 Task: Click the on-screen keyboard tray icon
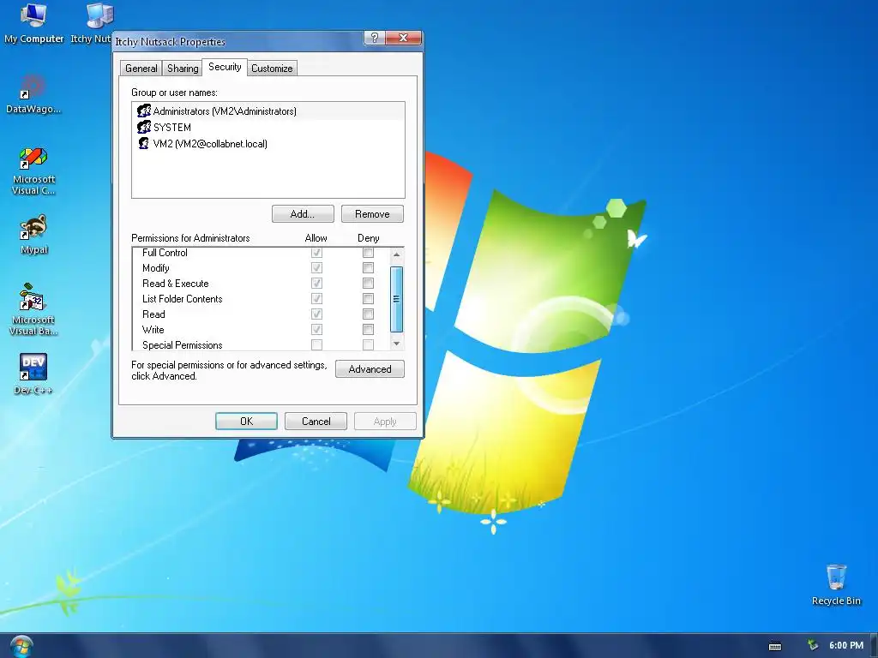(x=775, y=646)
